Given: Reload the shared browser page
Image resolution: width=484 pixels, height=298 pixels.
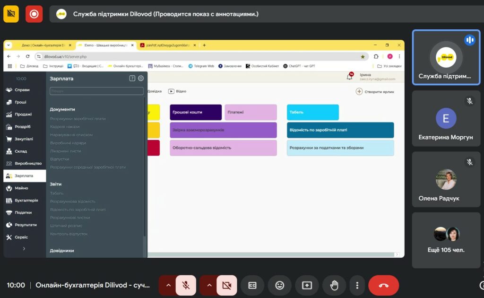Looking at the screenshot, I should [x=27, y=56].
